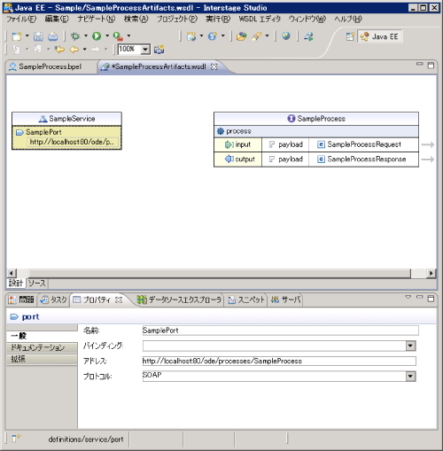Switch to the SampleProcess.bpel tab
Image resolution: width=443 pixels, height=451 pixels.
(x=45, y=66)
